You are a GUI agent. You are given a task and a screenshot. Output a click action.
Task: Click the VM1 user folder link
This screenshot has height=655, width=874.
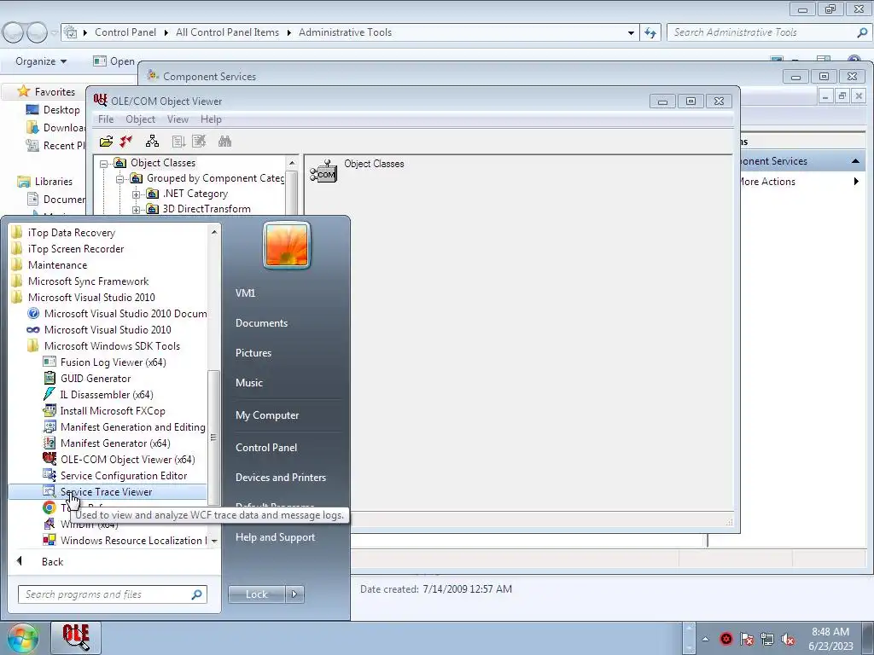tap(245, 293)
